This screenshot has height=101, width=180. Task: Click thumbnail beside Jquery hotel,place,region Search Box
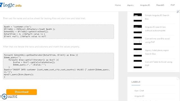tap(138, 52)
